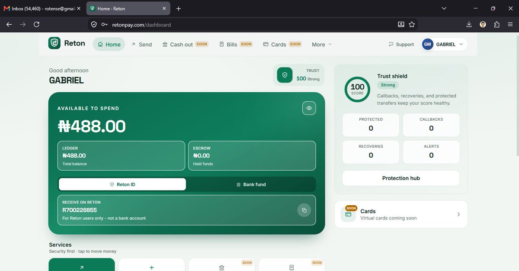Click the plus services tile

pyautogui.click(x=152, y=265)
